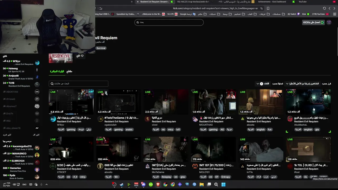Bookmark this page with the bookmark icon

coord(268,8)
